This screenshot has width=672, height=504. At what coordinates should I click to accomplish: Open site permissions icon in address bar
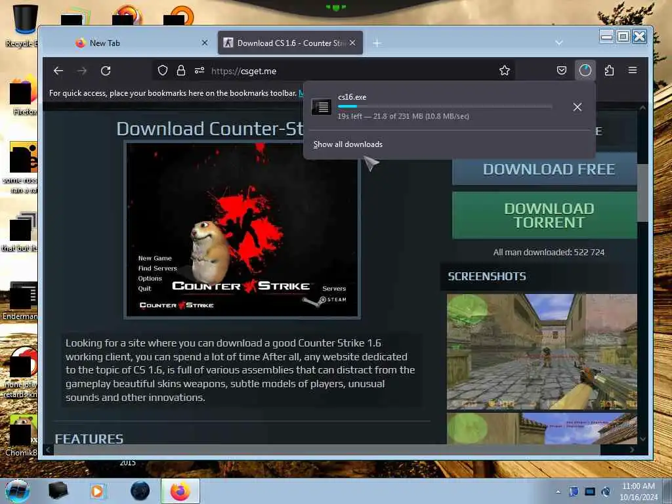pyautogui.click(x=199, y=71)
